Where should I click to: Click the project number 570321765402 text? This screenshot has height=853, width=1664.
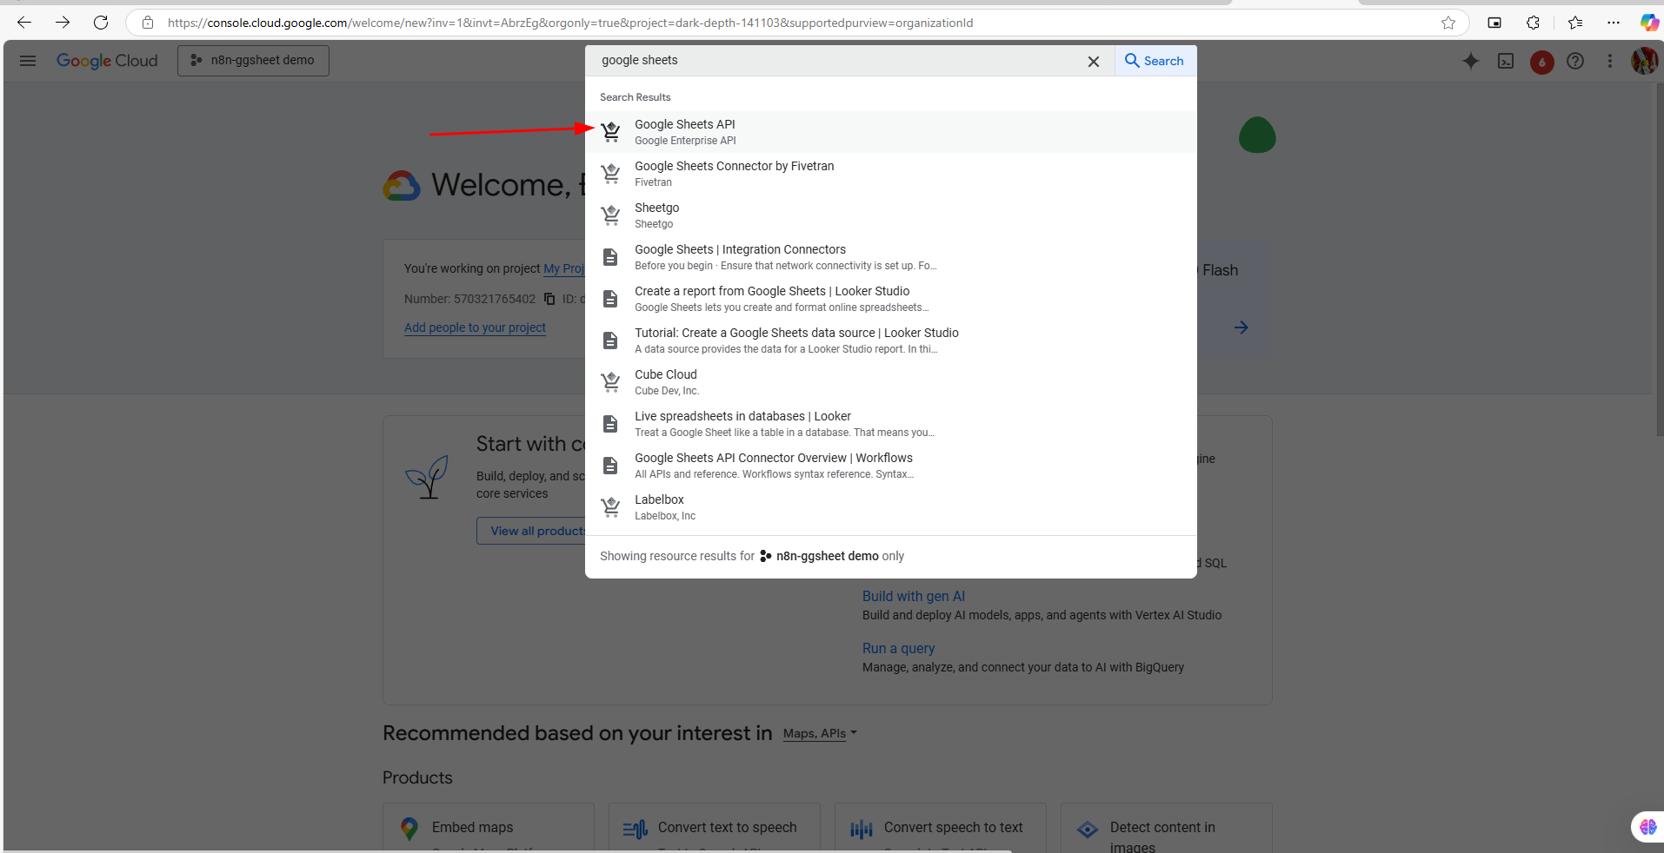(x=495, y=299)
